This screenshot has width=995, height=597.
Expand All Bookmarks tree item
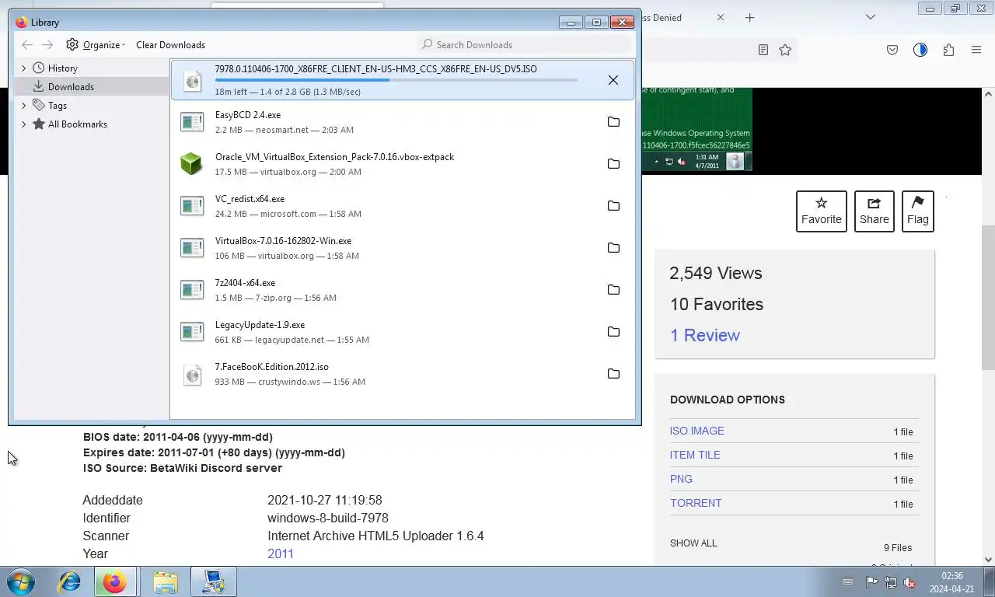click(23, 124)
